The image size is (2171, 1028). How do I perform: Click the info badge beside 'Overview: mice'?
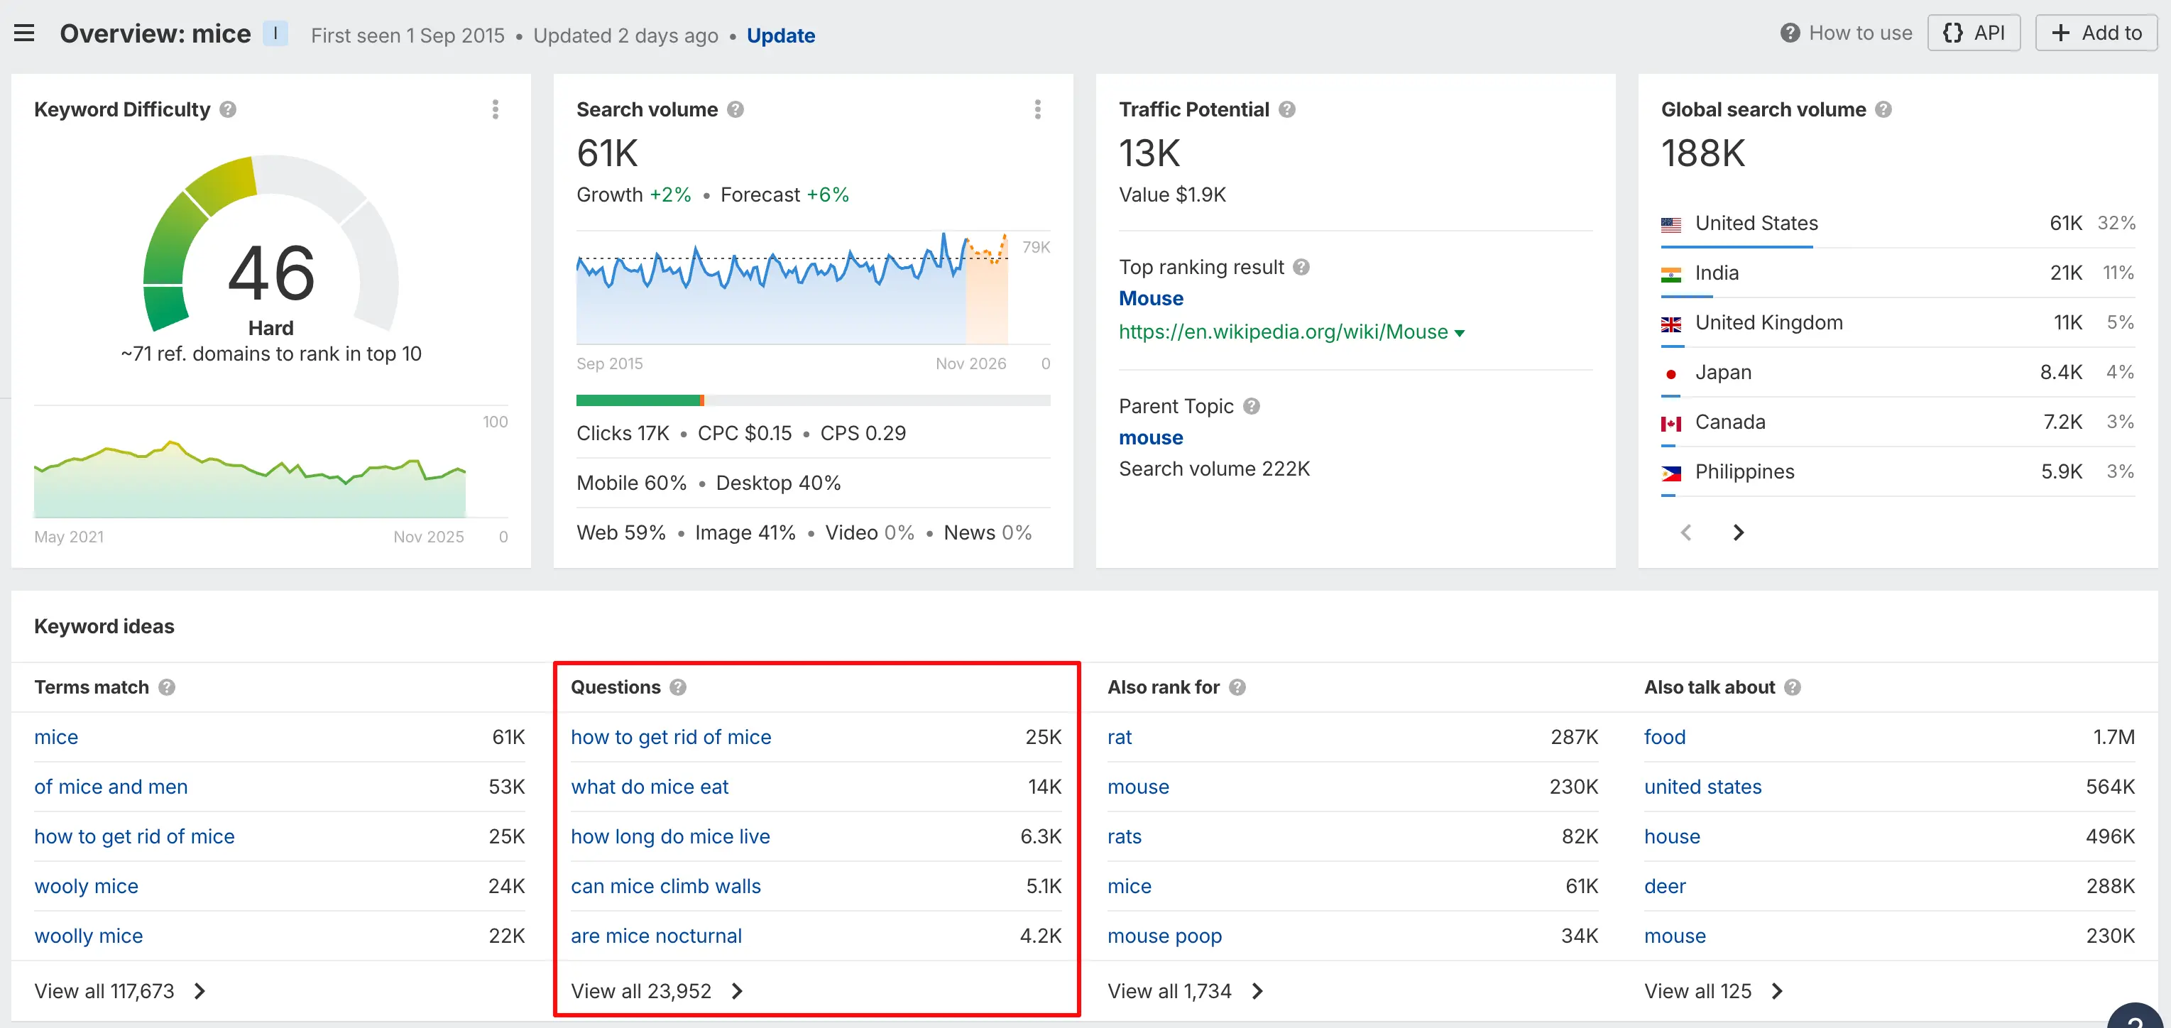[x=275, y=33]
